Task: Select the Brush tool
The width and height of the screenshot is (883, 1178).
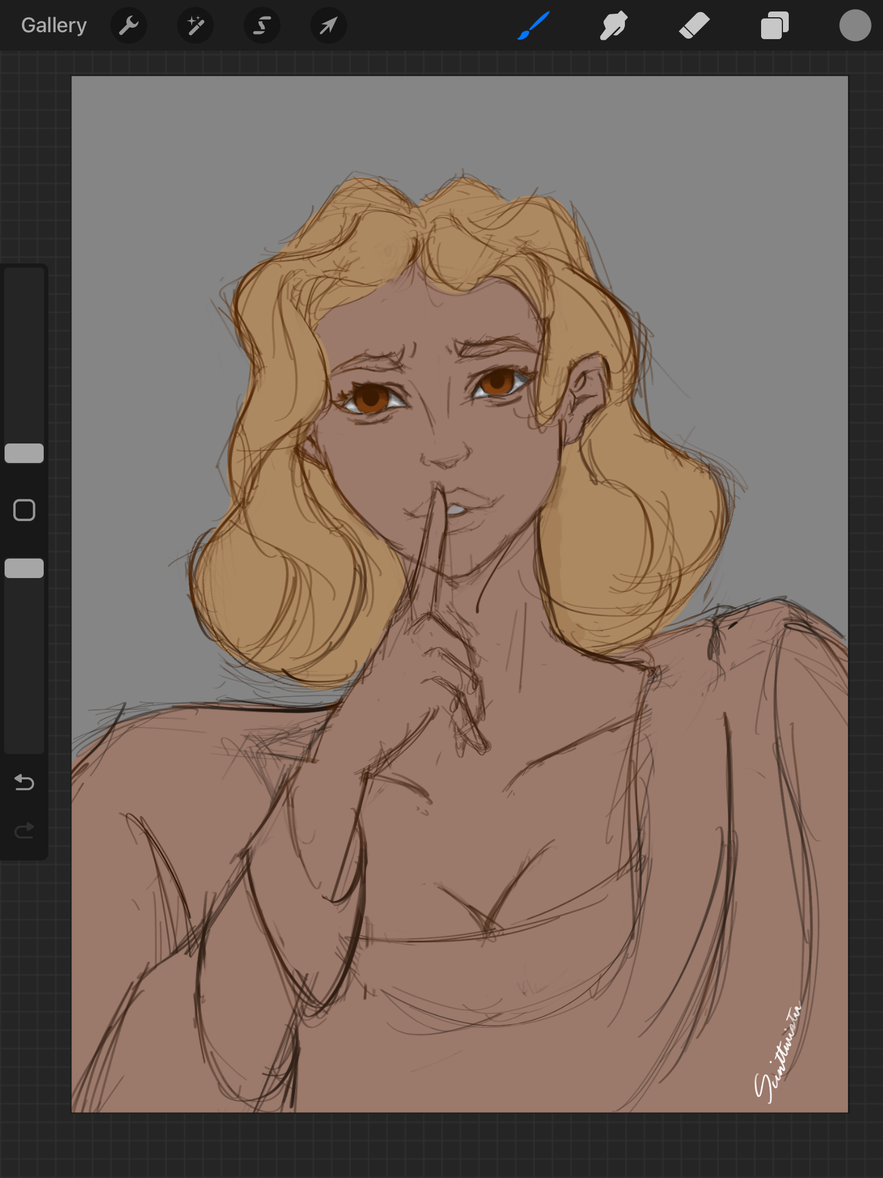Action: click(533, 25)
